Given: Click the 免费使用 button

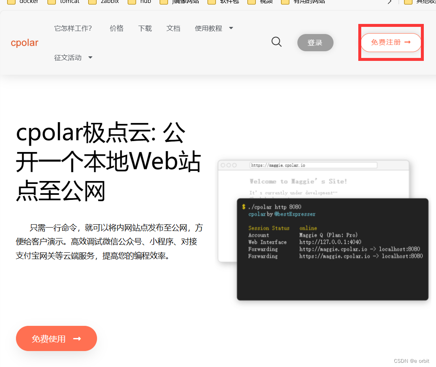Looking at the screenshot, I should [56, 338].
